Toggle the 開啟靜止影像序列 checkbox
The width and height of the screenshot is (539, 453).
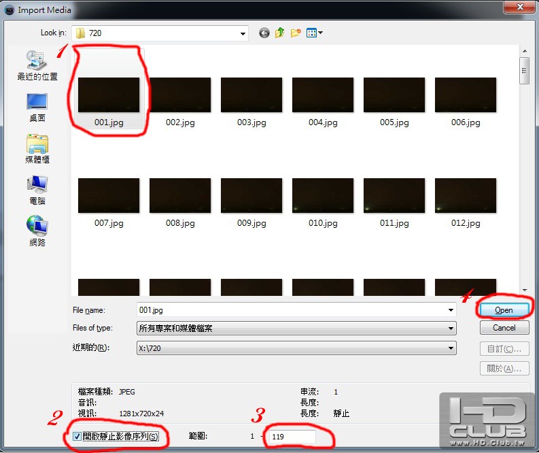77,437
